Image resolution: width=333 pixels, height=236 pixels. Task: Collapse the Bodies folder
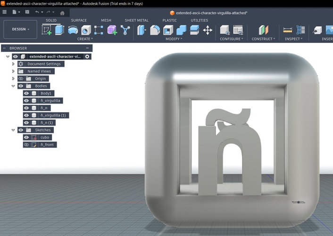(13, 86)
